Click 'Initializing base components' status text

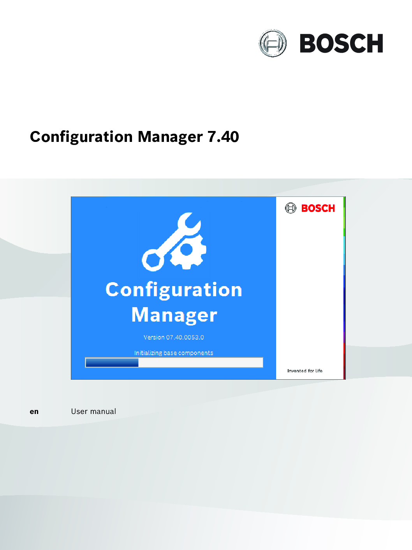(x=174, y=353)
